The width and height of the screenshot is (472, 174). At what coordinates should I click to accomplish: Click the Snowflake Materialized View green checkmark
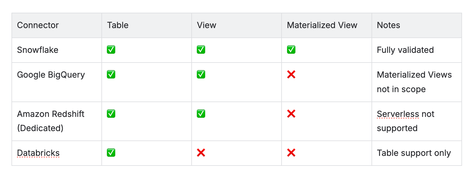coord(291,50)
